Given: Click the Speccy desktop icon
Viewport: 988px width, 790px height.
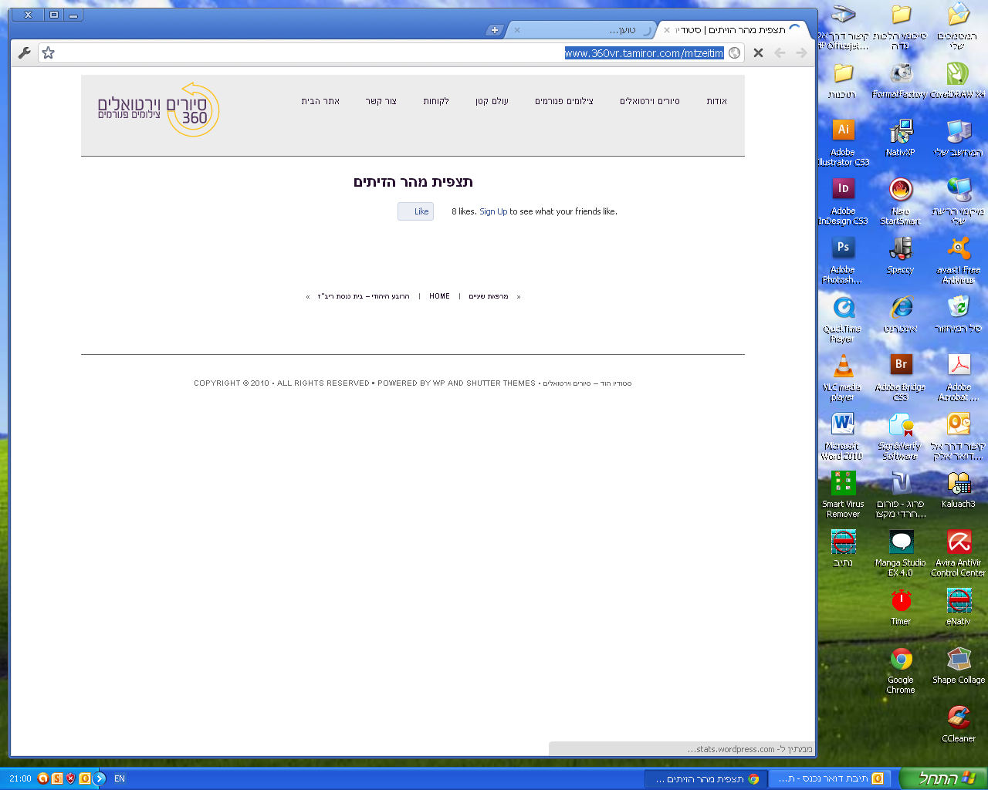Looking at the screenshot, I should click(x=901, y=255).
